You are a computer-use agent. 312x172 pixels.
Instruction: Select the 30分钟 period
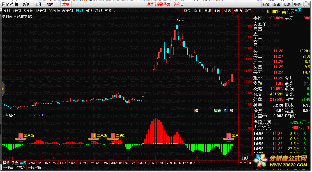click(x=54, y=11)
